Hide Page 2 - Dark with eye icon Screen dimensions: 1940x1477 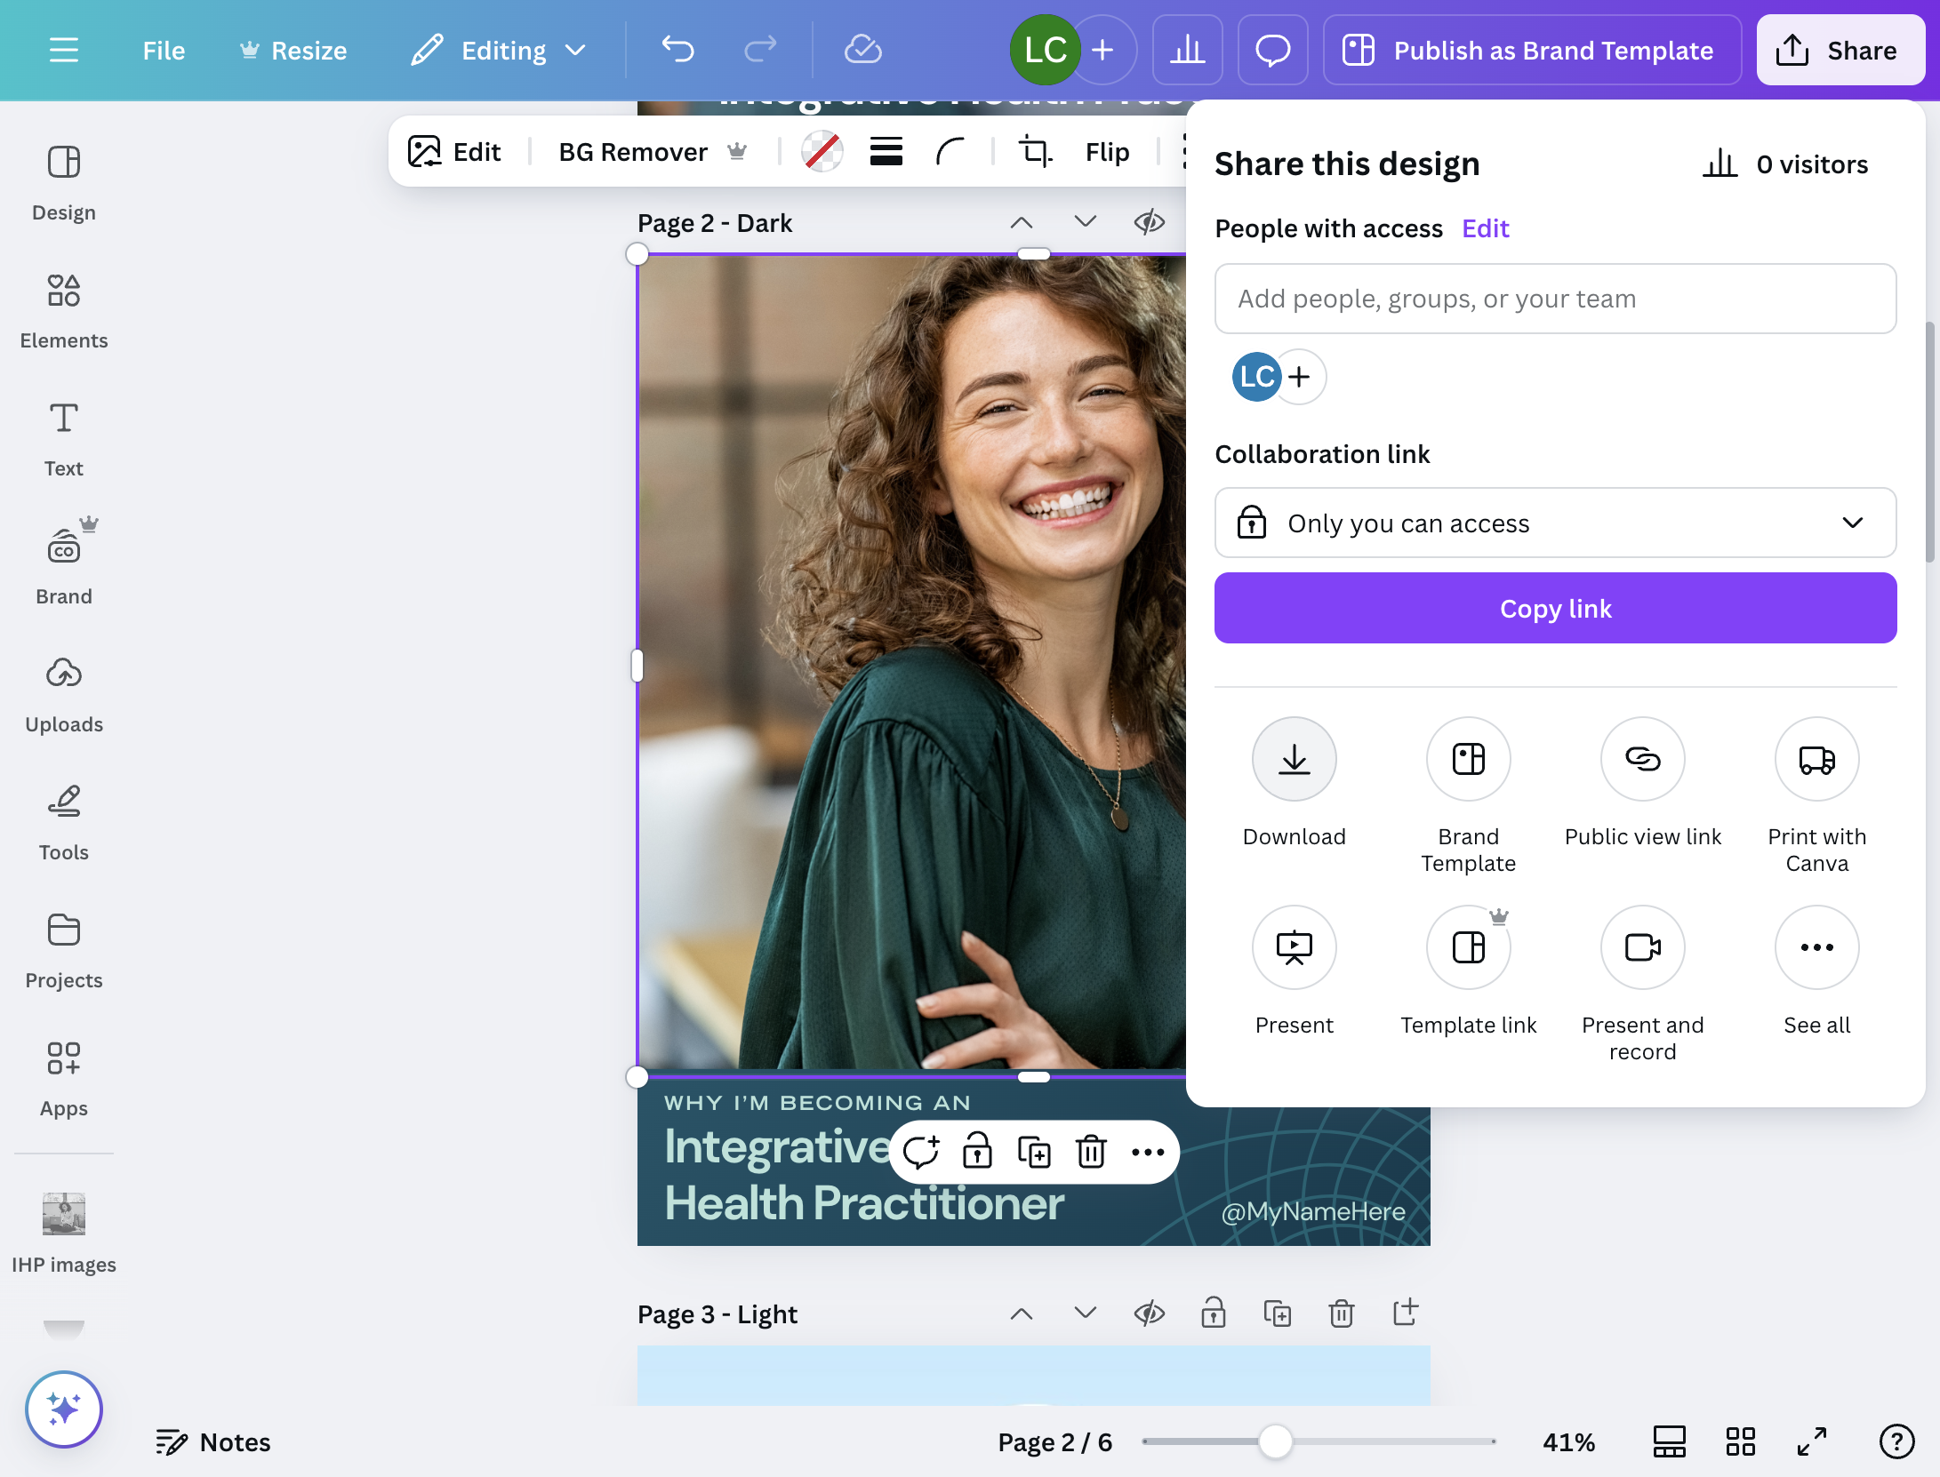point(1150,222)
